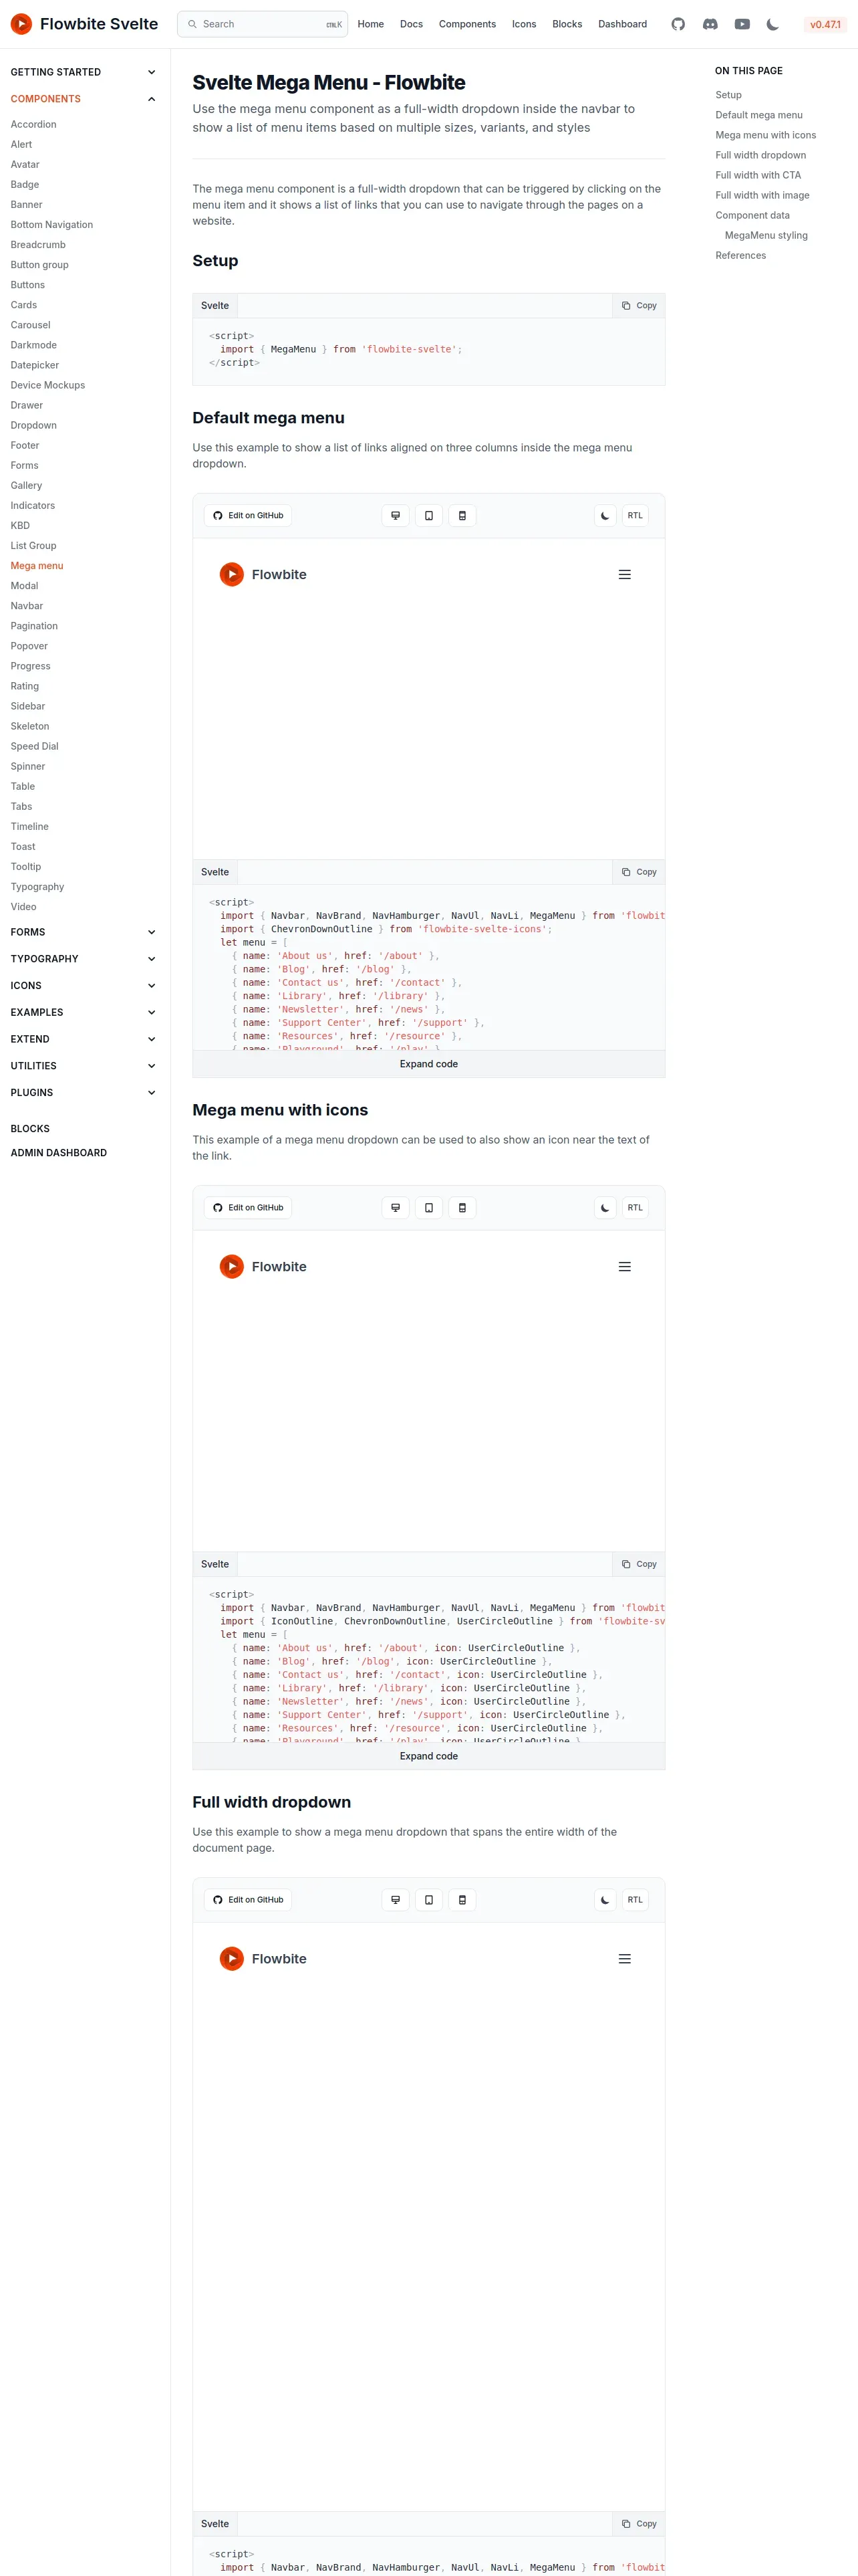Expand the Typography sidebar section
The width and height of the screenshot is (858, 2576).
(x=84, y=959)
